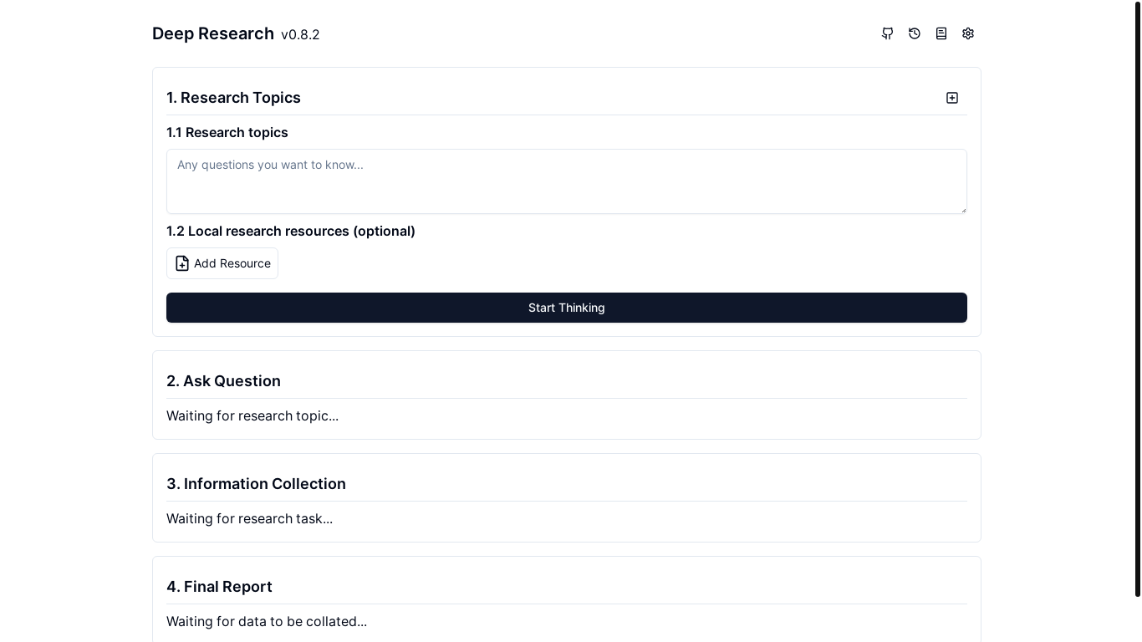Click the plus-square new research icon
1142x642 pixels.
952,98
